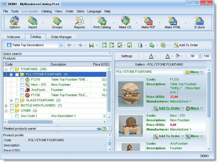217x162 pixels.
Task: Click the second font color A icon
Action: click(168, 56)
